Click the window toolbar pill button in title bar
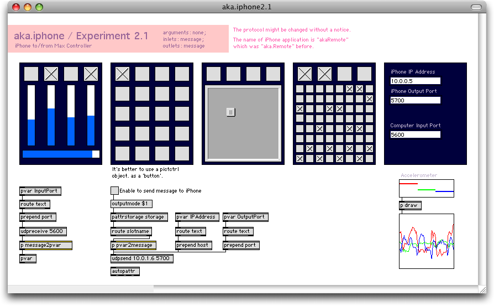This screenshot has width=494, height=306. [x=476, y=7]
